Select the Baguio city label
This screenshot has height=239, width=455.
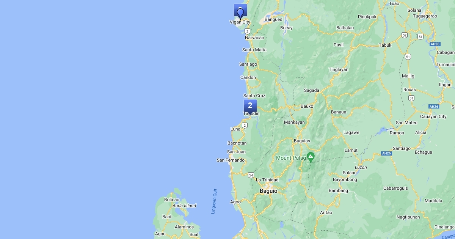pos(268,191)
